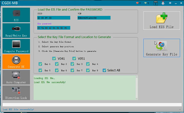Uncheck the Key 2 checkbox
The height and width of the screenshot is (113, 184).
[x=57, y=64]
